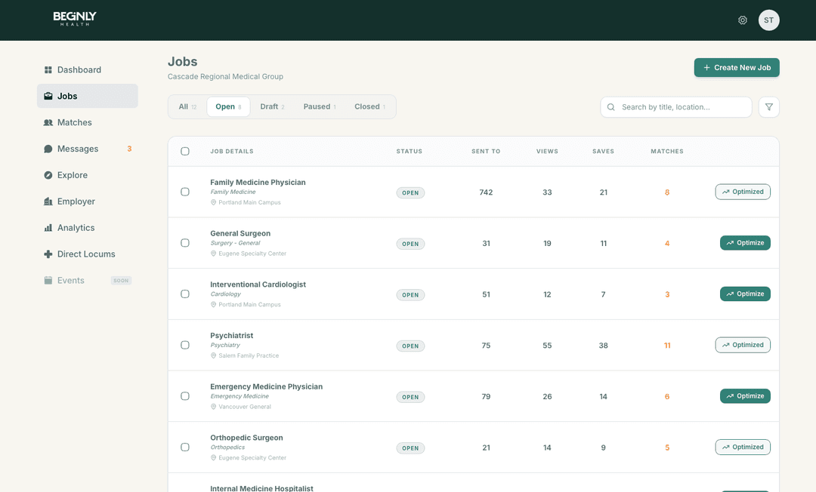This screenshot has width=816, height=492.
Task: Select the Psychiatrist job checkbox
Action: [x=185, y=345]
